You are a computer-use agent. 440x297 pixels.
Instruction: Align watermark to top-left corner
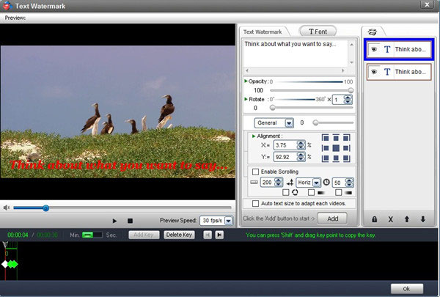325,138
